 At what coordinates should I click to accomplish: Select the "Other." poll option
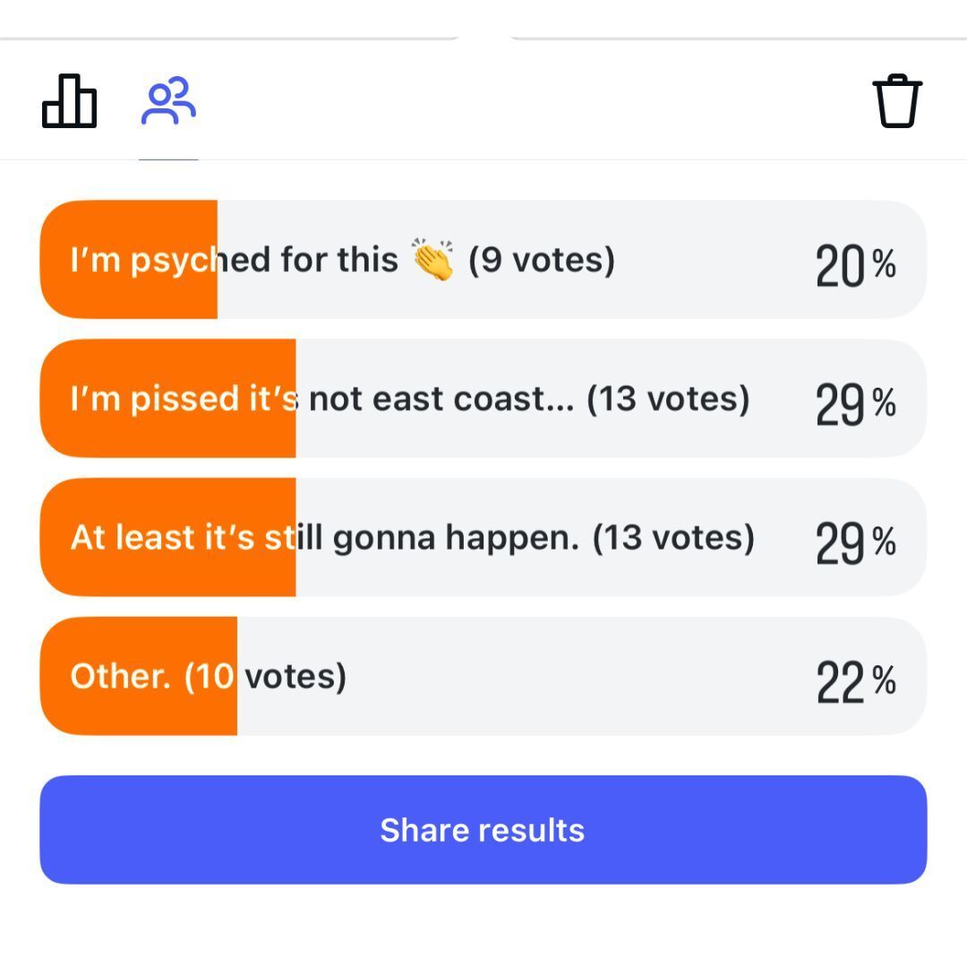pyautogui.click(x=120, y=676)
